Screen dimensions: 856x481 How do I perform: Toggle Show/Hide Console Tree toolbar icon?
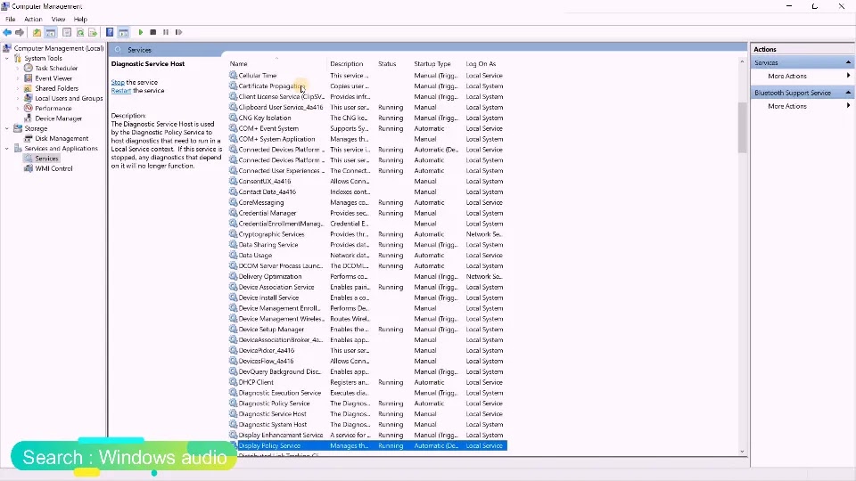point(50,32)
